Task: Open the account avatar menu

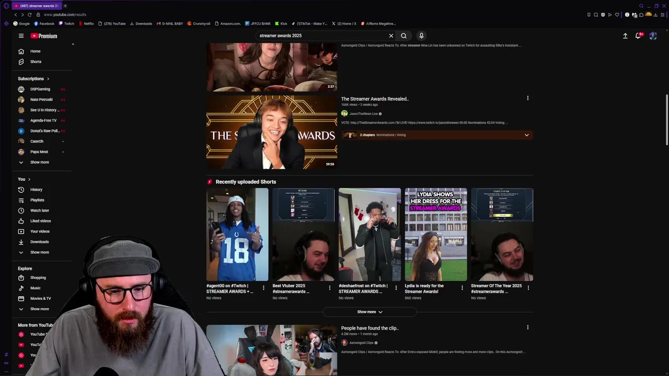Action: [653, 36]
